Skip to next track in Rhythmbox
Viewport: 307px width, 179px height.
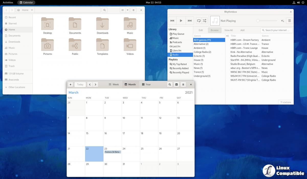pos(190,21)
